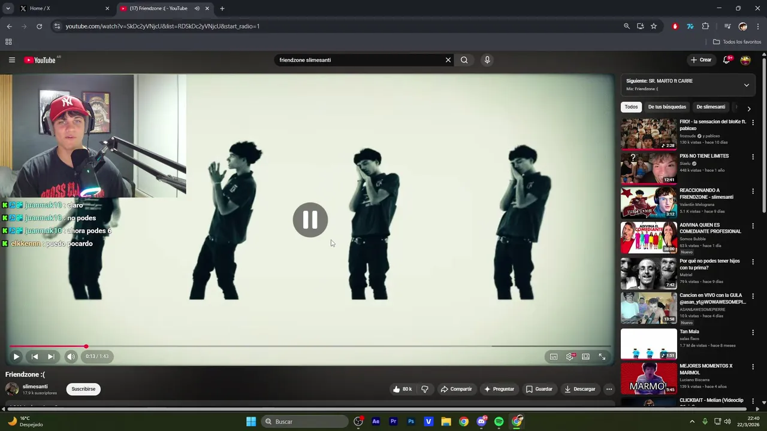Like the video with thumbs-up 80 k

point(402,389)
